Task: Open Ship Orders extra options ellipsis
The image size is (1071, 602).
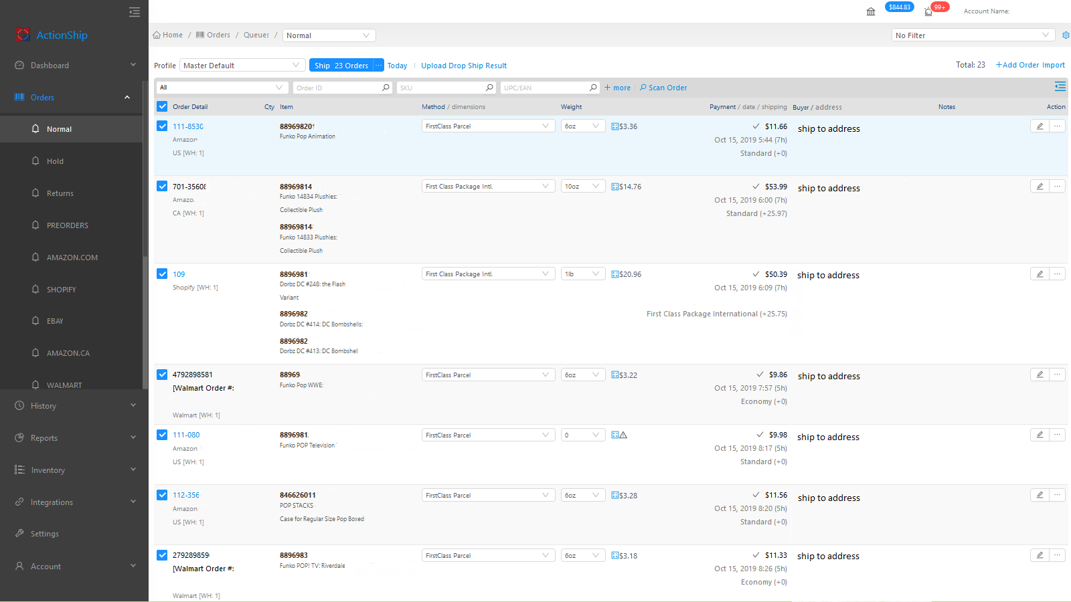Action: click(x=379, y=66)
